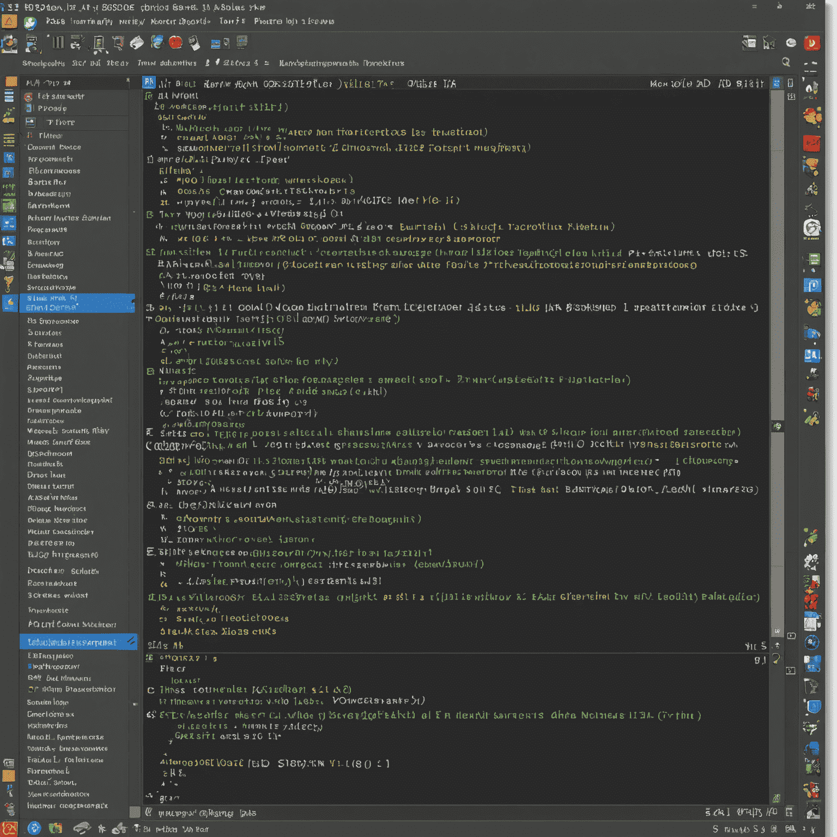The image size is (837, 837).
Task: Click the pencil icon at the editor's bottom-left corner
Action: pos(148,812)
